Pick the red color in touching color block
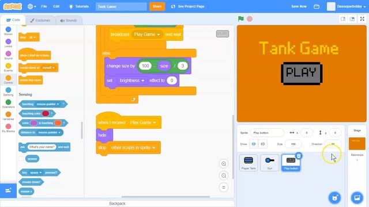The height and width of the screenshot is (207, 369). click(x=46, y=114)
